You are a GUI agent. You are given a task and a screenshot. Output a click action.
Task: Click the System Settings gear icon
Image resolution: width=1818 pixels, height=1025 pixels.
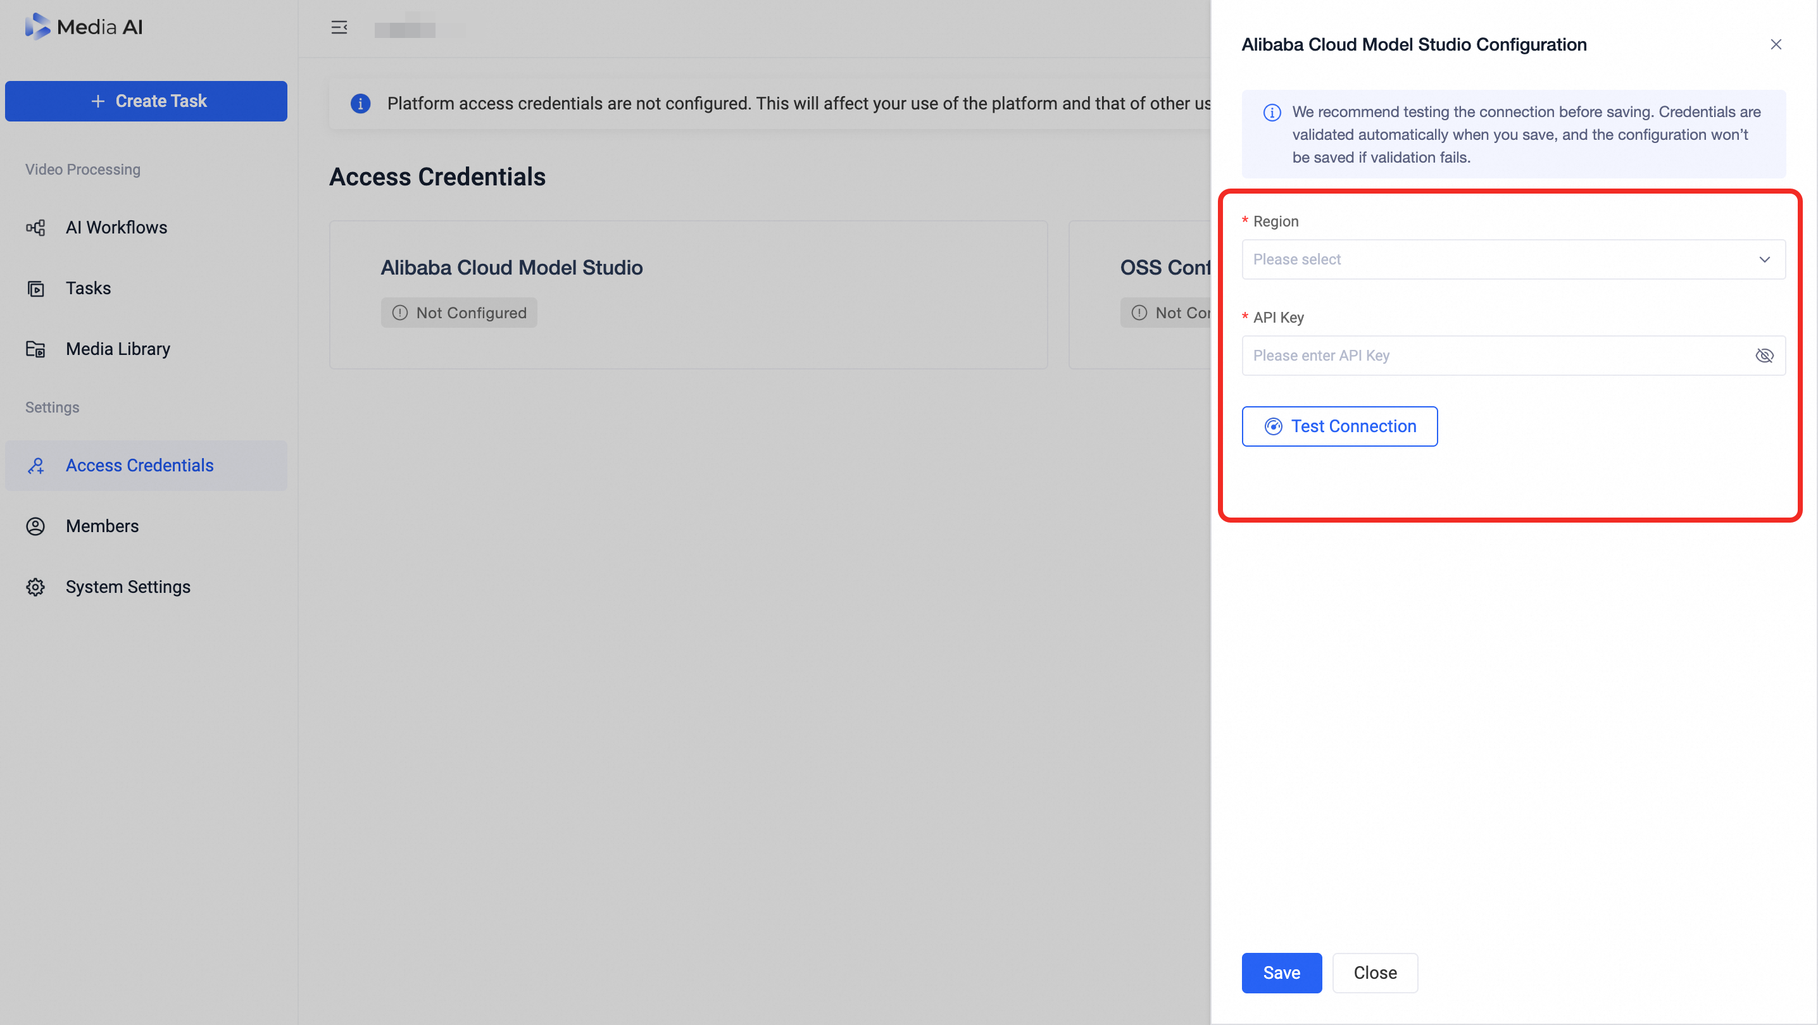click(x=35, y=587)
